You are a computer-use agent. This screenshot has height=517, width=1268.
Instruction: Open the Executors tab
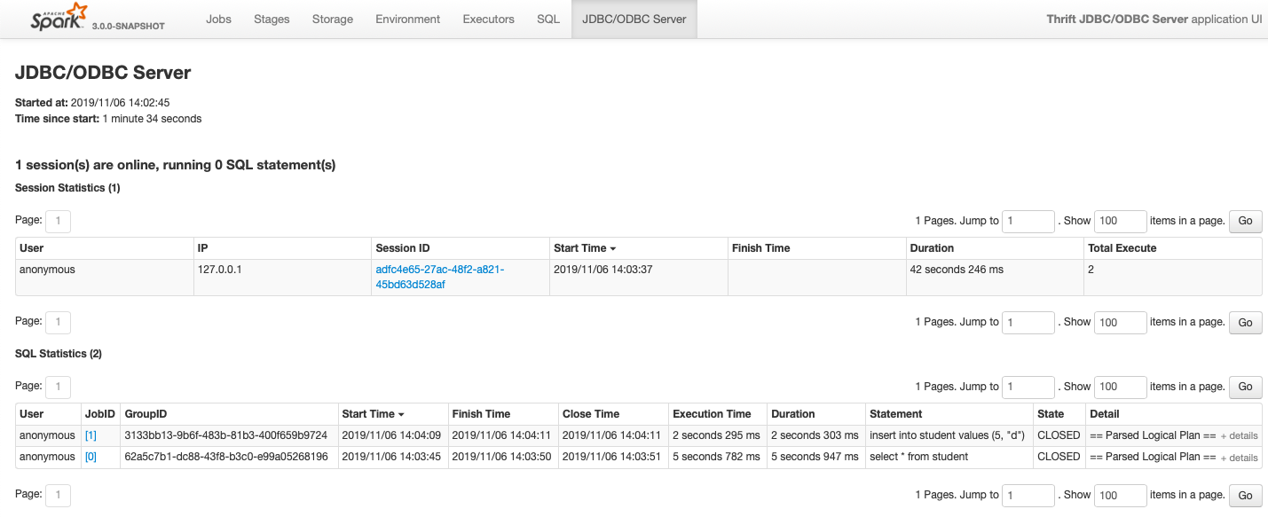489,19
